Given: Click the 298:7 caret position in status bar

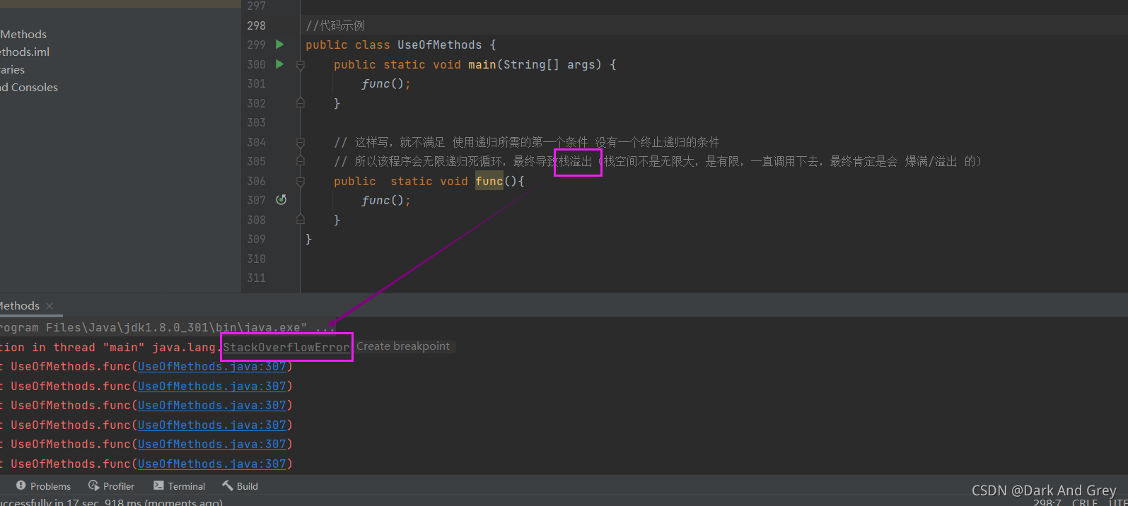Looking at the screenshot, I should tap(1047, 502).
